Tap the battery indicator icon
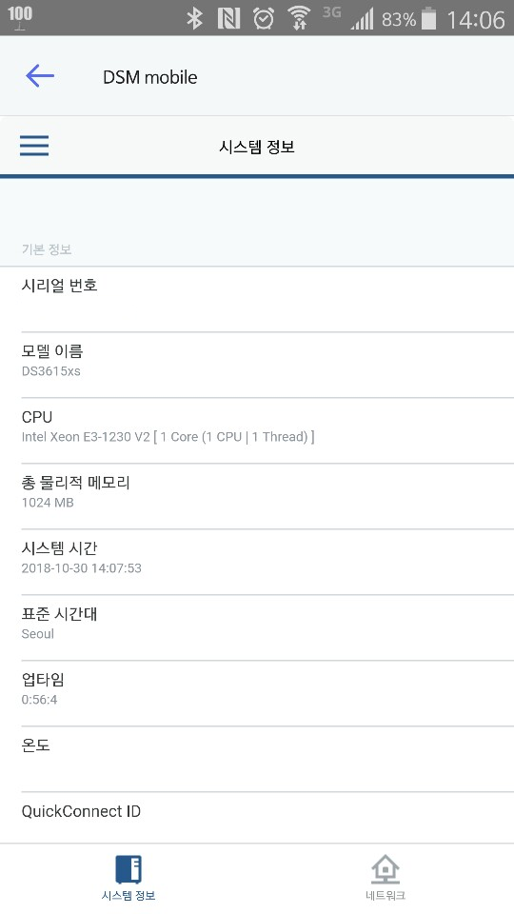This screenshot has height=914, width=514. (429, 19)
